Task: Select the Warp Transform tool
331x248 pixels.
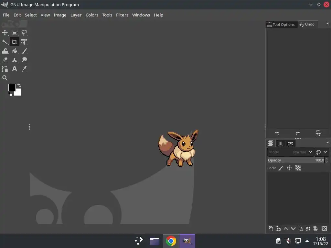Action: coord(5,51)
